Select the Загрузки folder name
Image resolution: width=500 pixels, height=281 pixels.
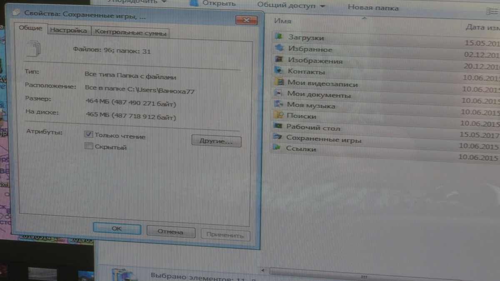306,38
